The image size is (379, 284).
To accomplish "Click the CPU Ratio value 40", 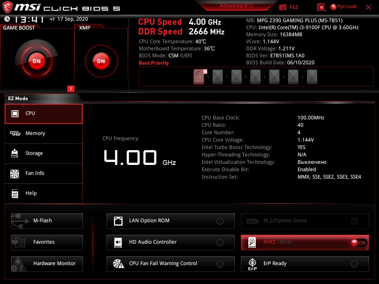I will tap(301, 125).
